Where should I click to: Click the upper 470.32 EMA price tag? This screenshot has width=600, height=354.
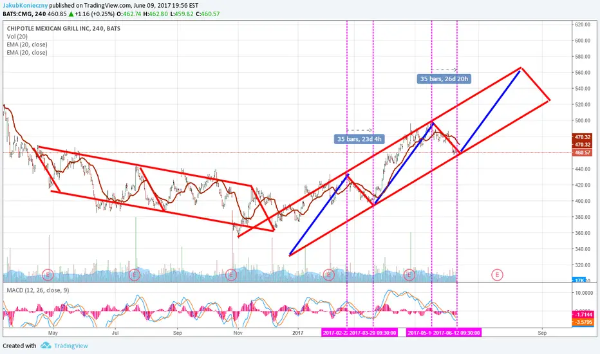(x=582, y=136)
